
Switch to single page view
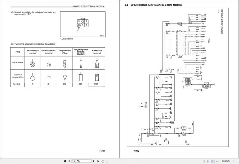pyautogui.click(x=204, y=161)
